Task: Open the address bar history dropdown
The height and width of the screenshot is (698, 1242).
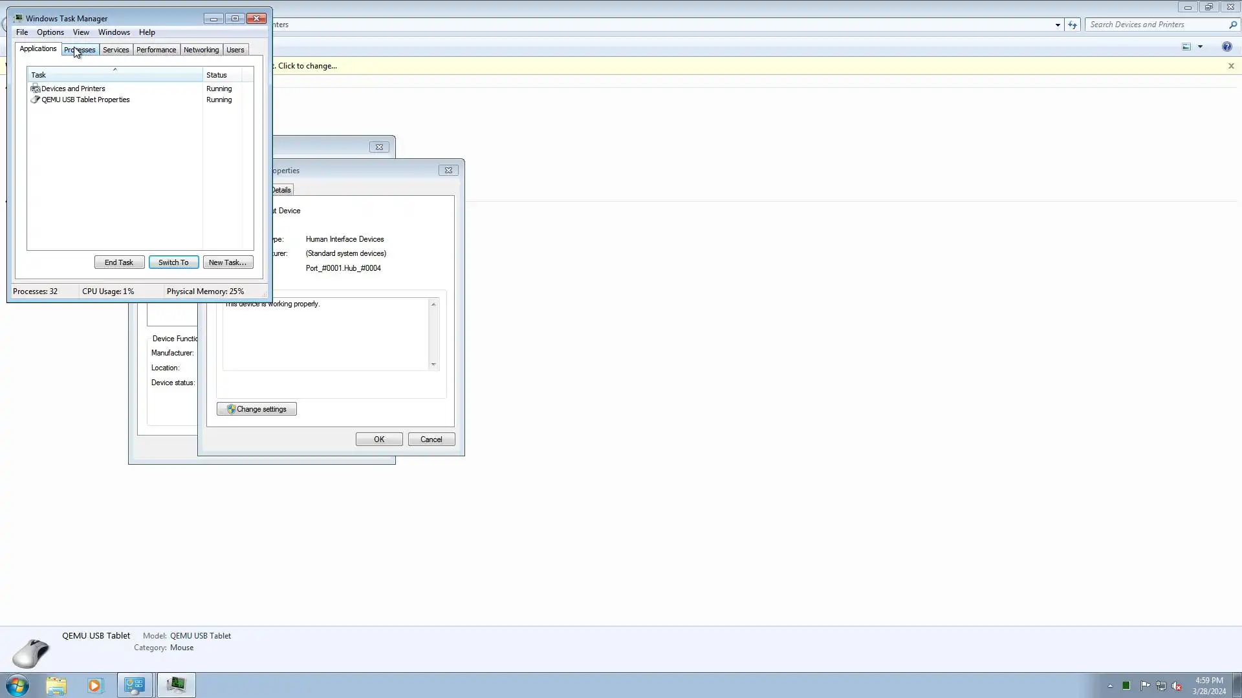Action: coord(1058,25)
